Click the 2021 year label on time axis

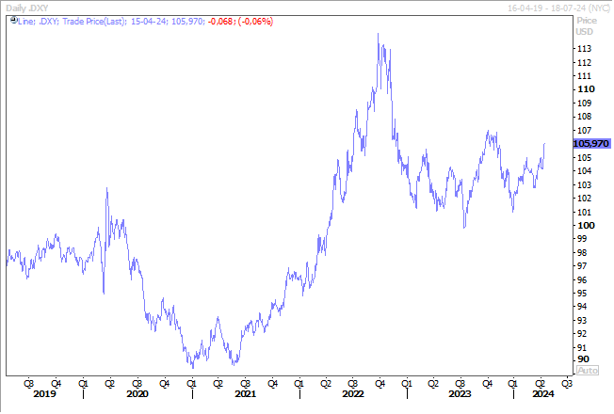pyautogui.click(x=245, y=393)
